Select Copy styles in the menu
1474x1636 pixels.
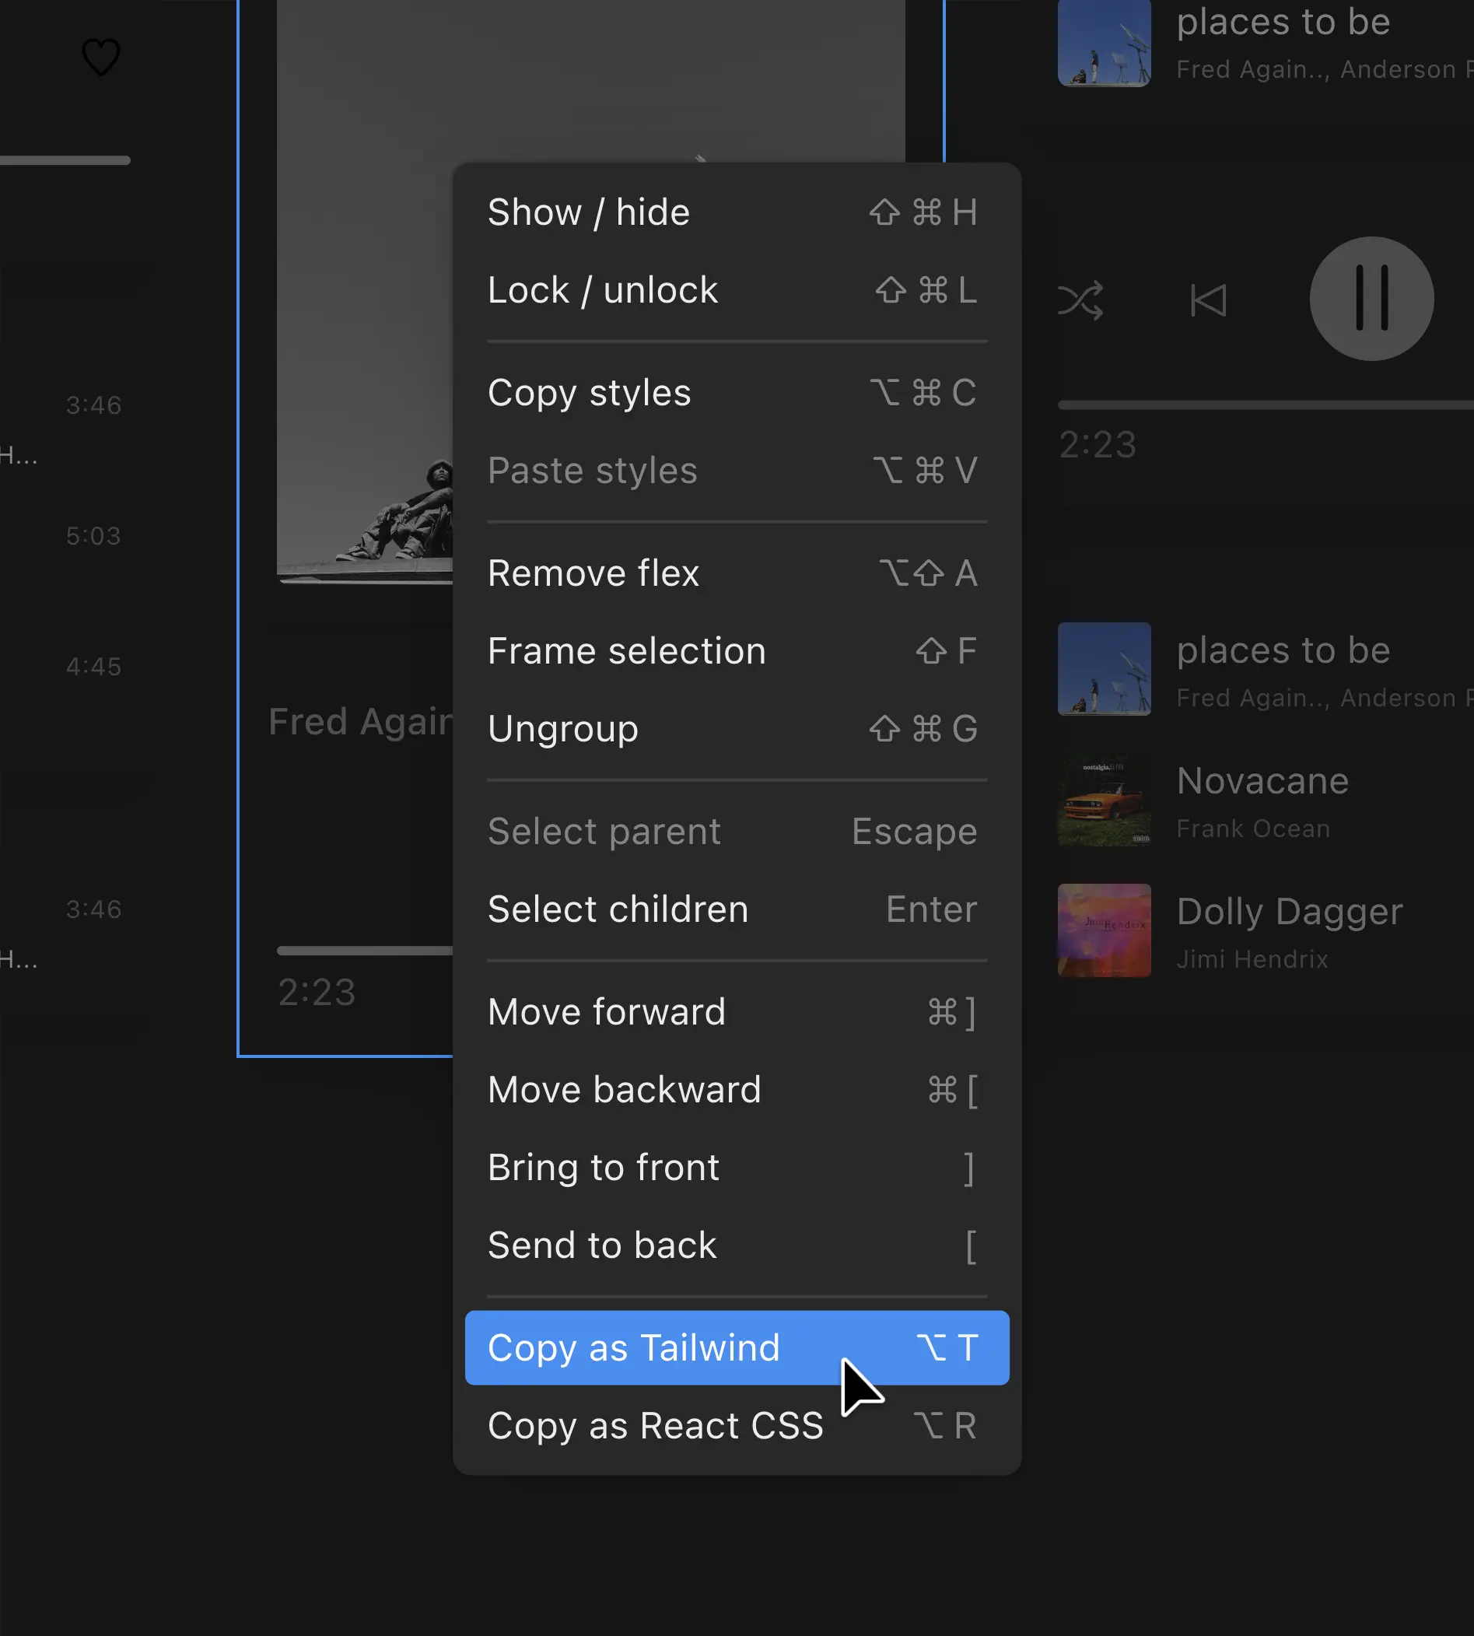(737, 393)
